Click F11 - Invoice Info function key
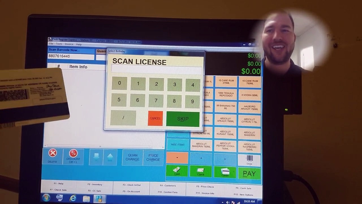Viewport: 362px width, 204px height. point(205,193)
